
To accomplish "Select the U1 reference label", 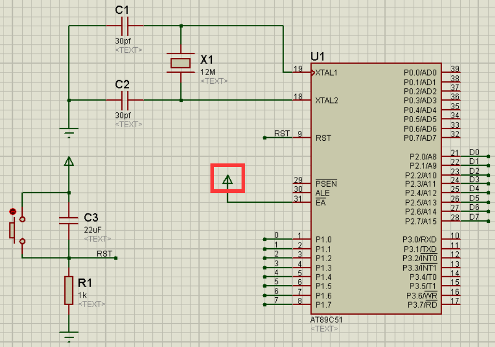I will (317, 57).
